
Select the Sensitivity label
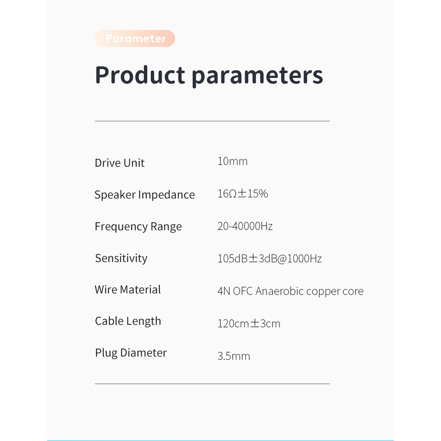121,258
